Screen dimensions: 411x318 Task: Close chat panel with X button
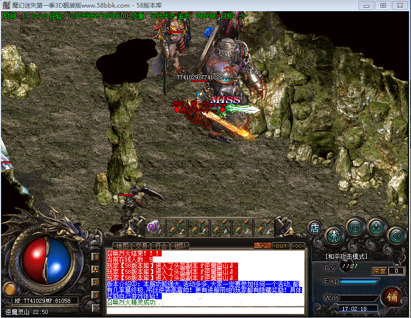click(298, 246)
